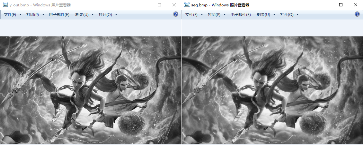Open 打开(O) menu in seq.bmp window
363x145 pixels.
(287, 14)
